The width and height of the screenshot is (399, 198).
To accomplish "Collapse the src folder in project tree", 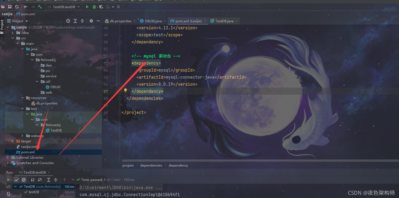I will tap(12, 38).
